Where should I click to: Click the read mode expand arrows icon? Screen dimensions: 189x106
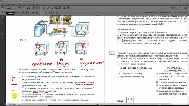point(186,8)
